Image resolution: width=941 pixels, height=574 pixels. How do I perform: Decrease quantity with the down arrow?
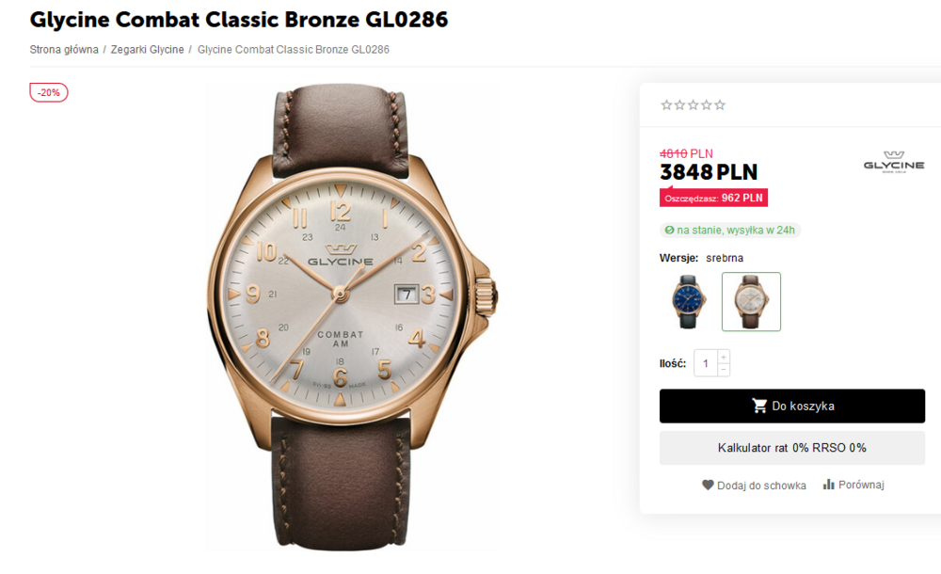tap(724, 370)
